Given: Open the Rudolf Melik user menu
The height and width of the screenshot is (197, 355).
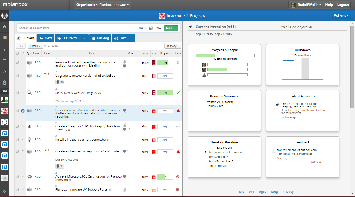Looking at the screenshot, I should (306, 5).
